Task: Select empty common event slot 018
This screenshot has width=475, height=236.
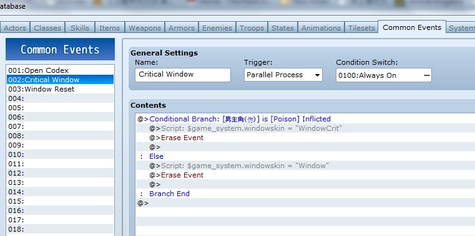Action: coord(61,229)
